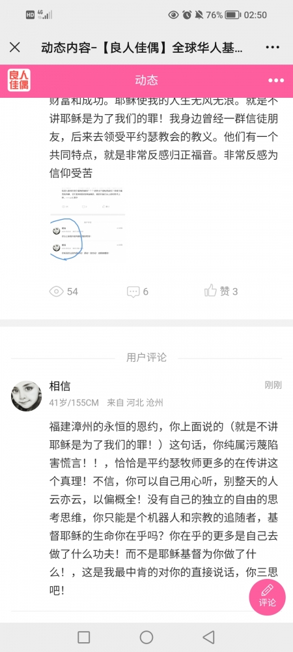Like the post with the thumbs-up icon
This screenshot has width=293, height=652.
(x=210, y=291)
